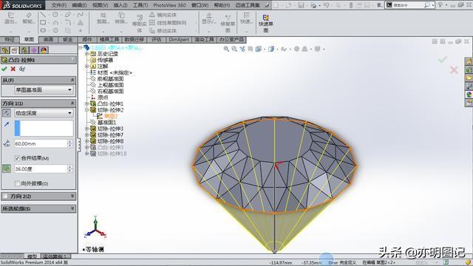Open the 给定深度 end condition dropdown

pos(44,113)
